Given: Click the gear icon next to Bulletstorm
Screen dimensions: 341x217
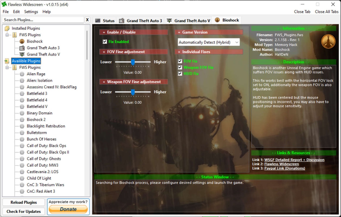Looking at the screenshot, I should [22, 133].
